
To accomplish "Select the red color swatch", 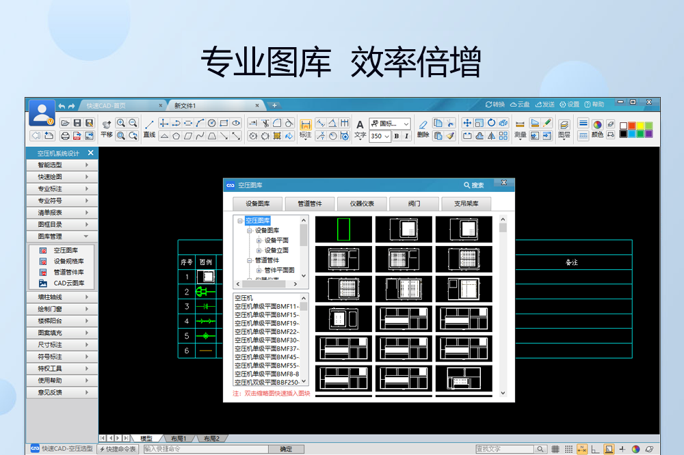I will click(631, 126).
